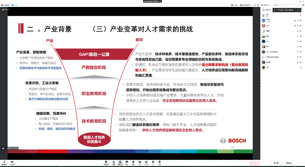This screenshot has height=167, width=305.
Task: Click the blue security shield icon
Action: [13, 5]
